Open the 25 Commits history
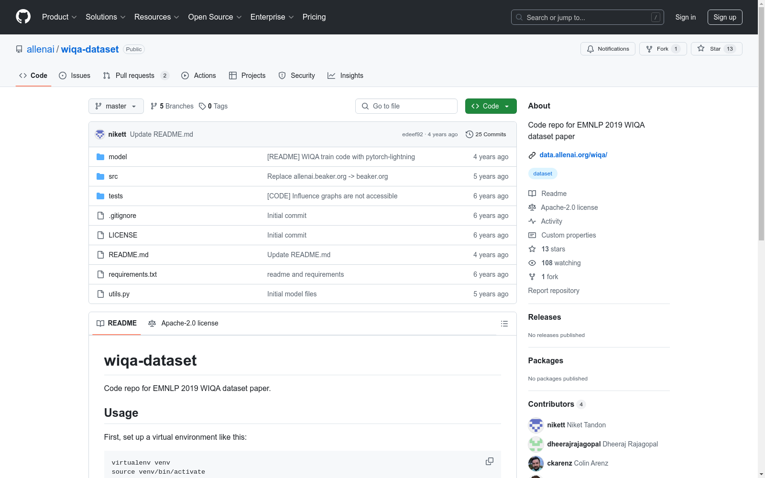The image size is (765, 478). click(486, 134)
